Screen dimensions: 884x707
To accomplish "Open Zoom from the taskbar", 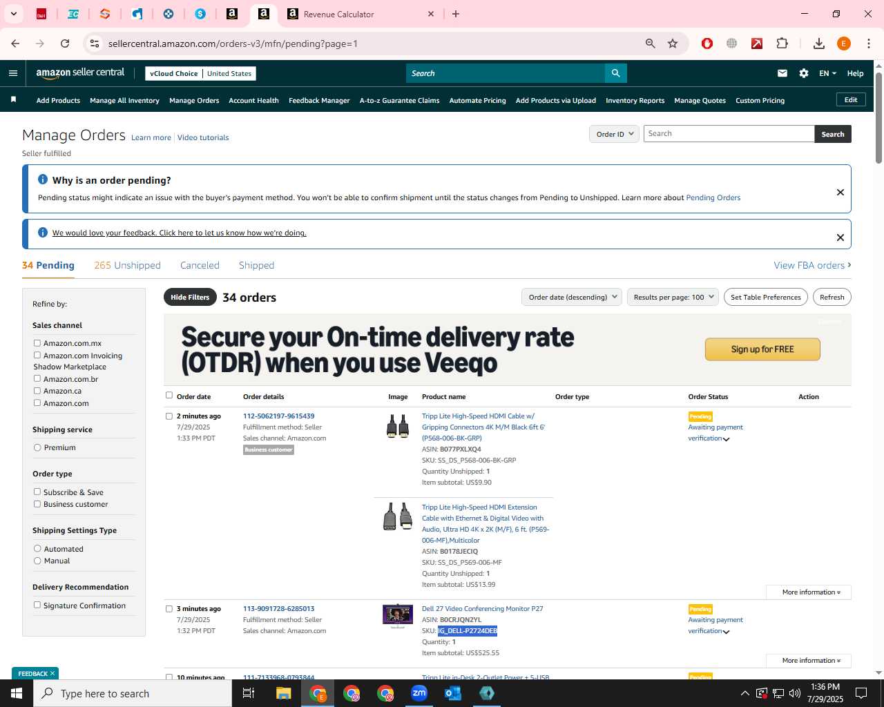I will point(419,693).
